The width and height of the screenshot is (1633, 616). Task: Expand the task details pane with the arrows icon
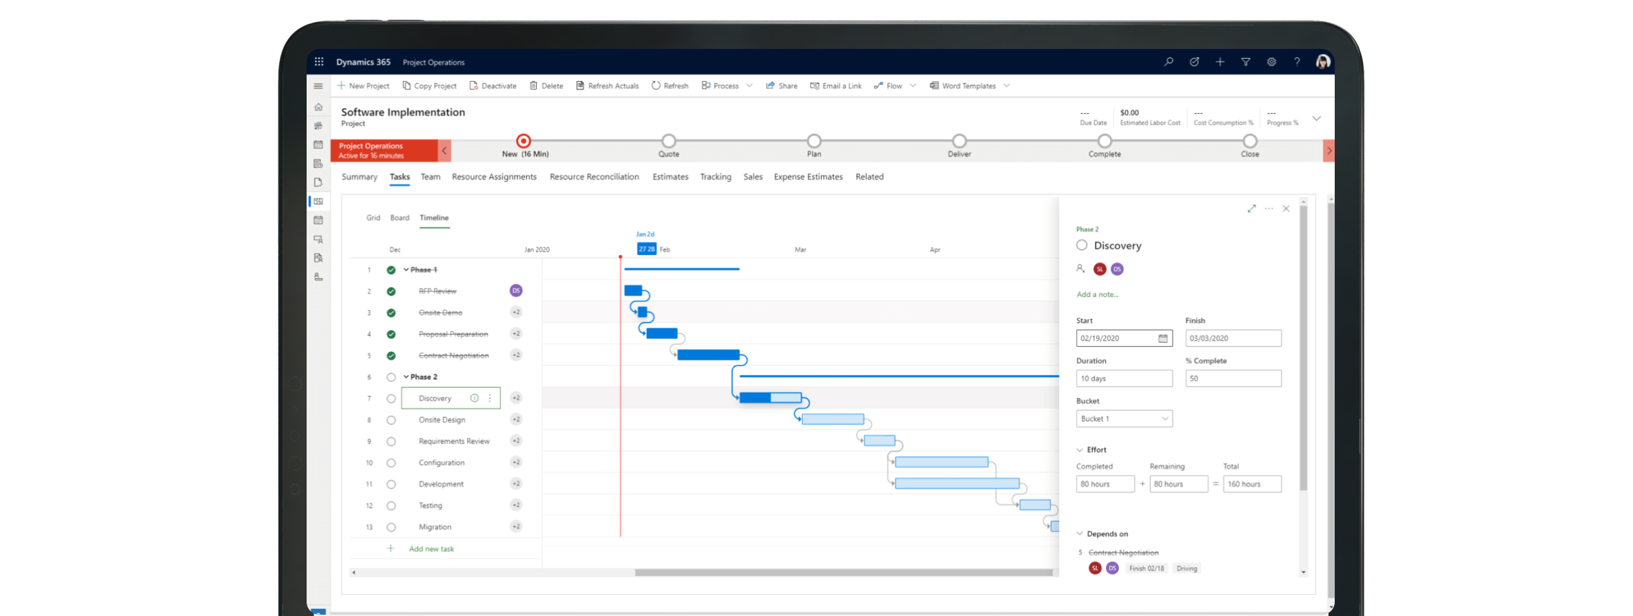1252,209
